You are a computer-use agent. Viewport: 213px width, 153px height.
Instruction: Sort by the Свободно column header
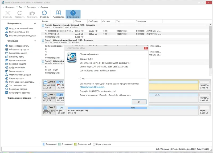(94, 21)
